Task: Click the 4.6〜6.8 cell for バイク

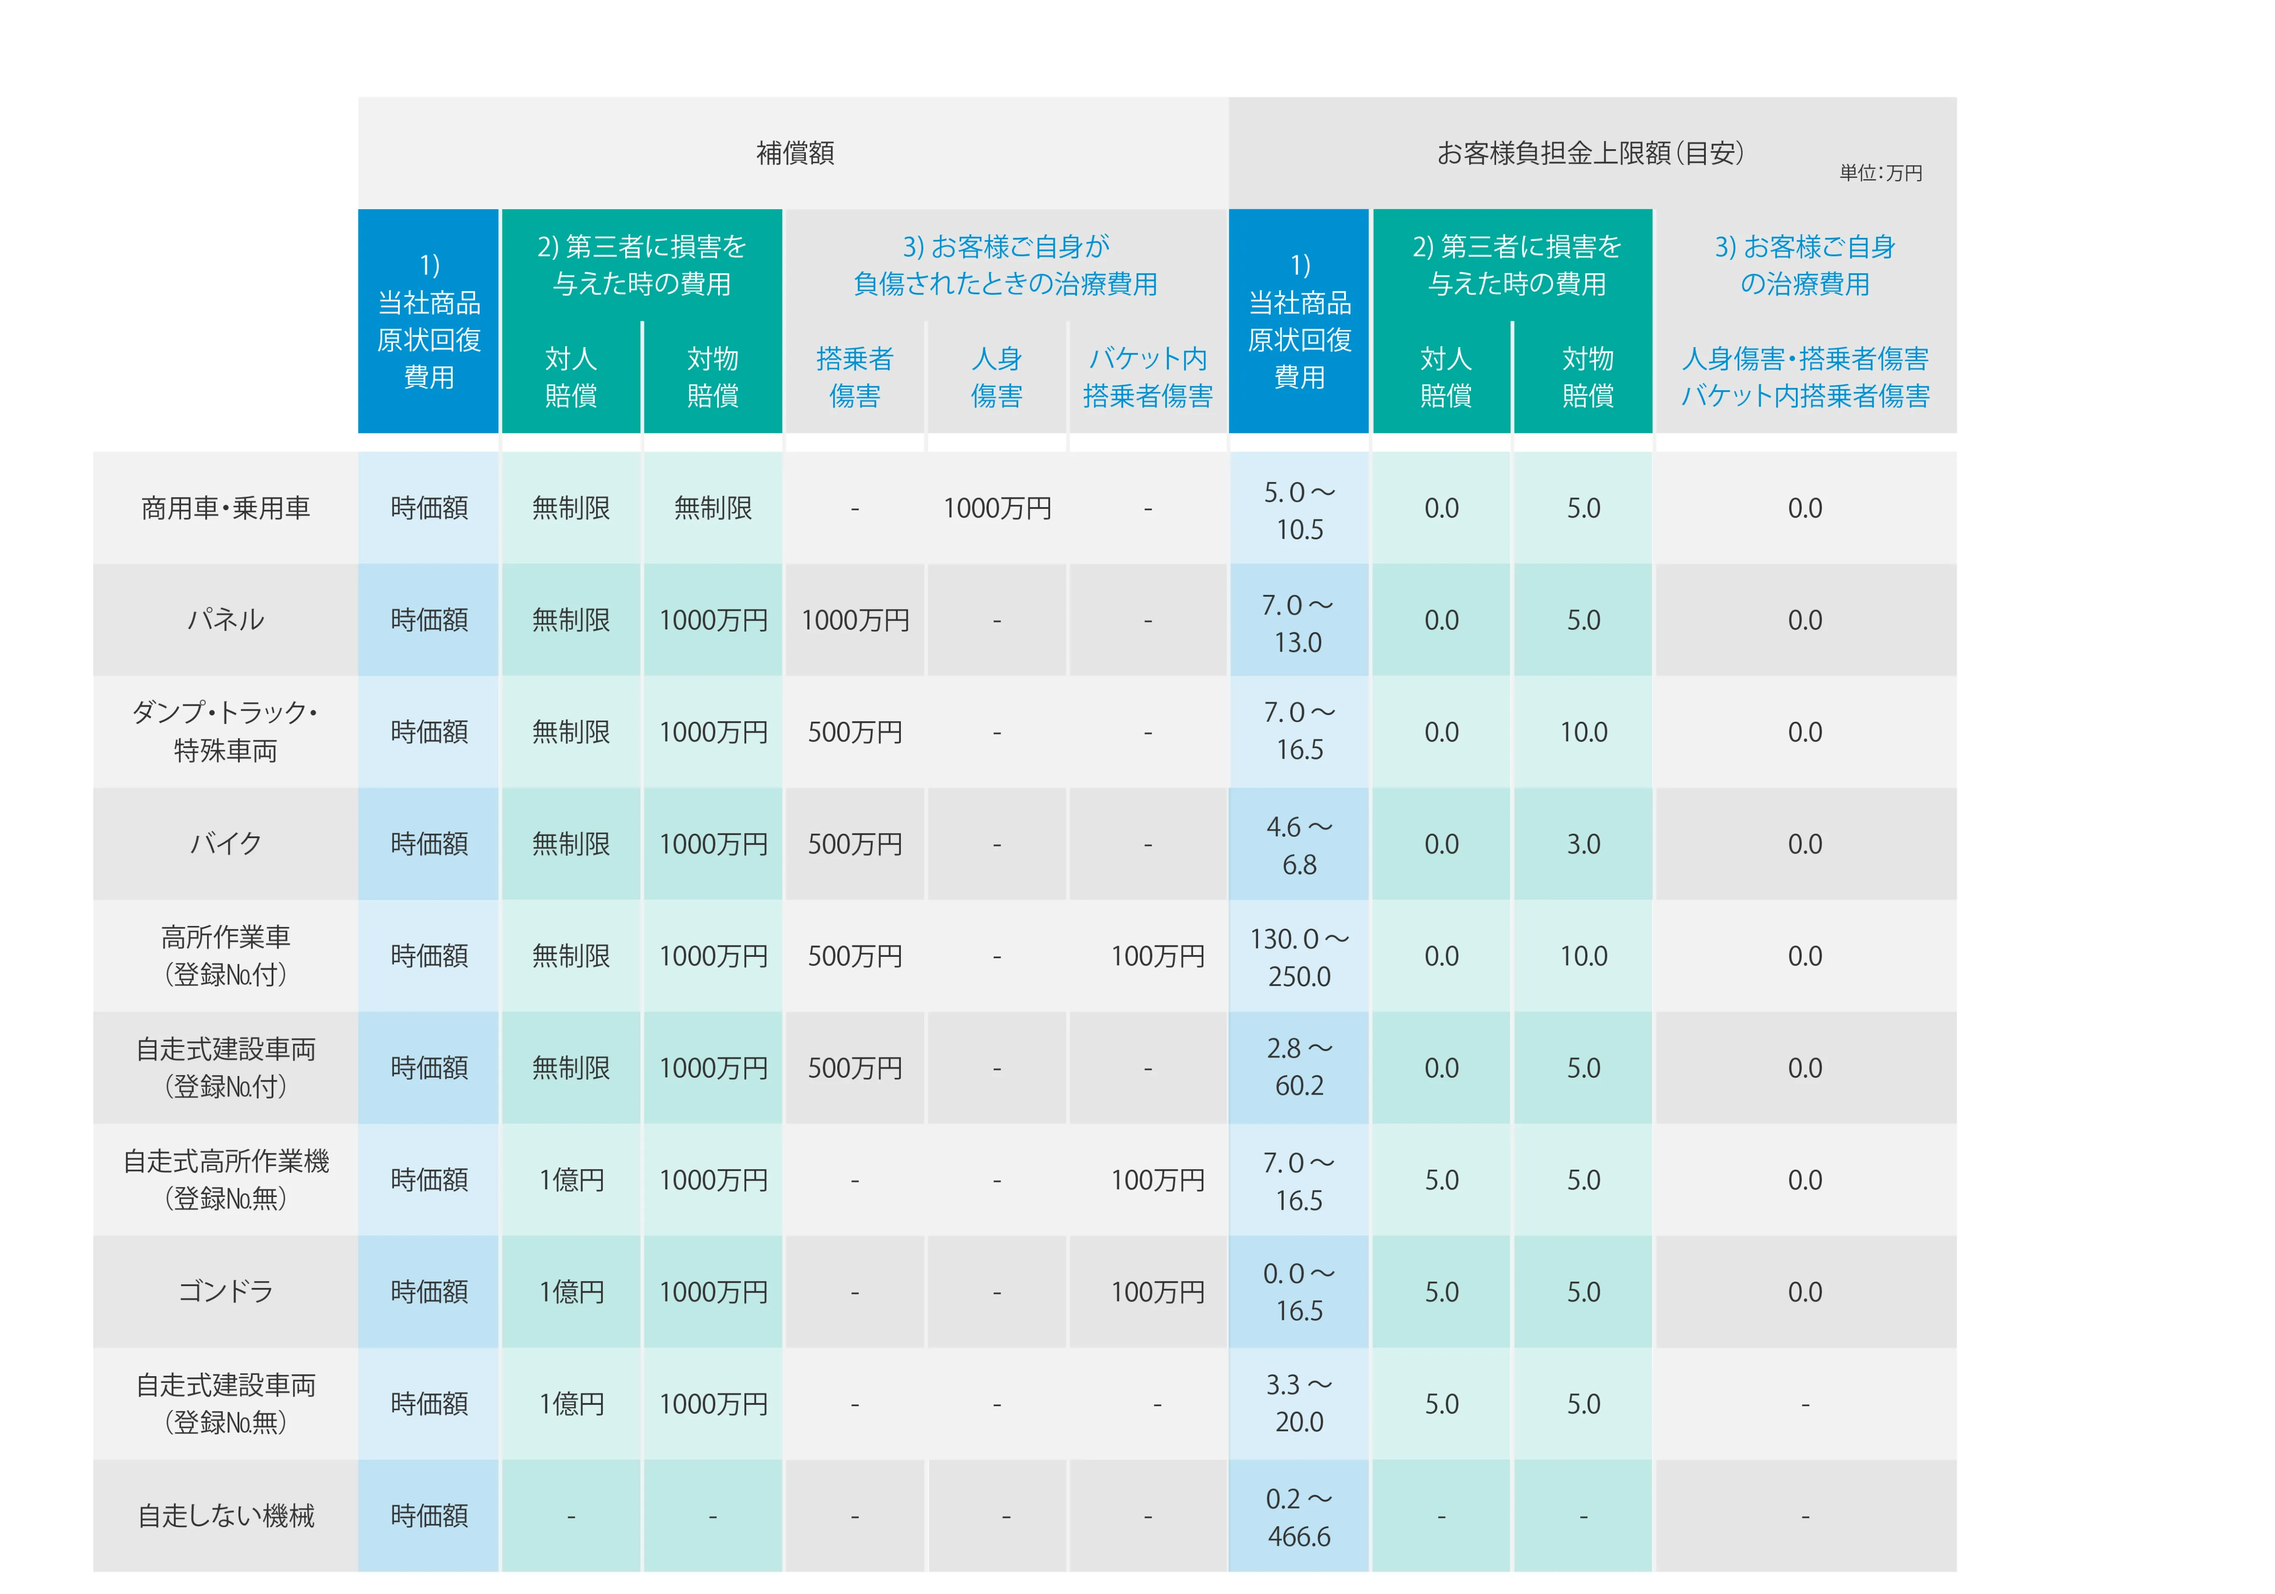Action: 1298,844
